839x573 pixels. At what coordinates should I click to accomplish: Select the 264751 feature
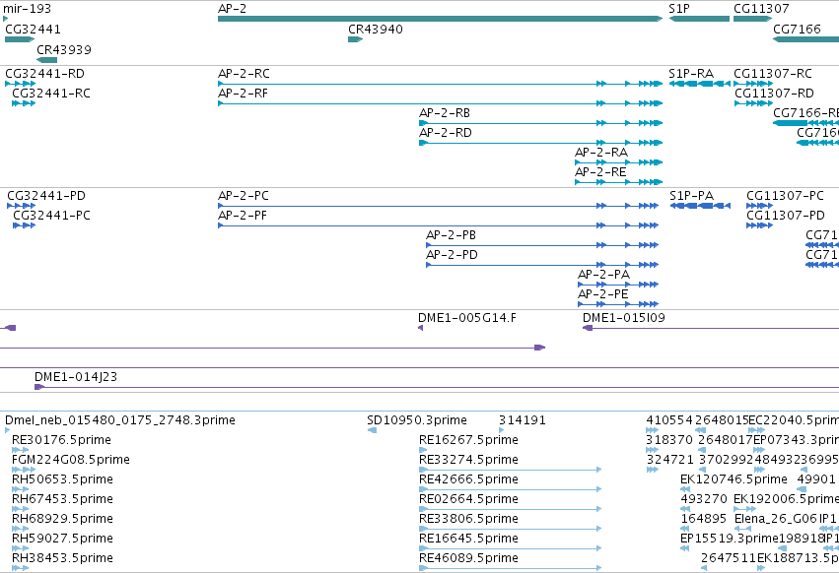tap(704, 568)
